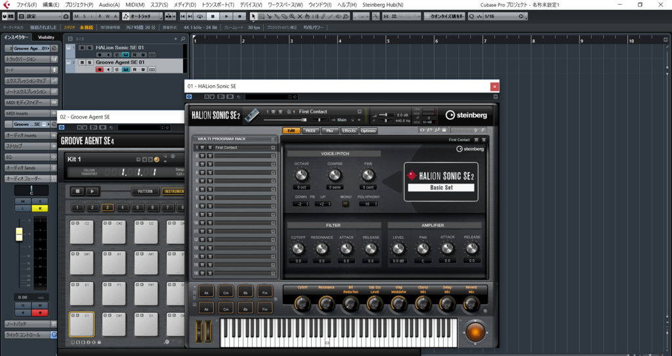Go to previous marker in transport
Viewport: 672px width, 356px height.
tap(183, 16)
